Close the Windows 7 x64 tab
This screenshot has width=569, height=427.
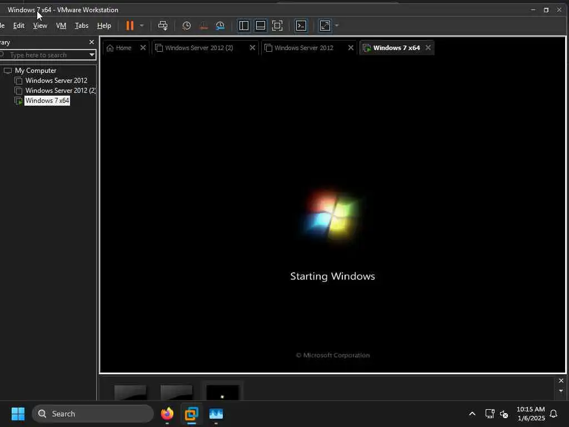coord(428,48)
